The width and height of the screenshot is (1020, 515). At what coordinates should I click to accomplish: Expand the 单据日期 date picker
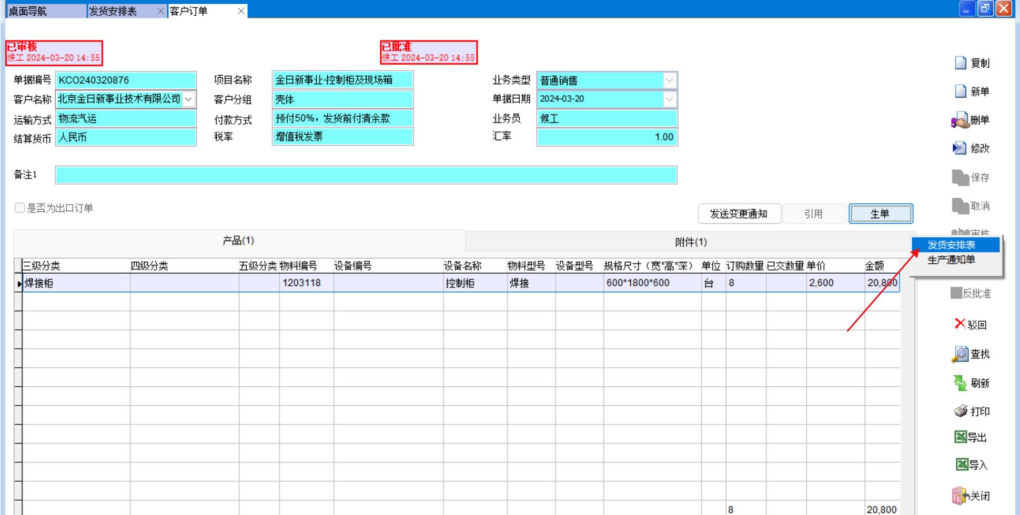pyautogui.click(x=669, y=99)
